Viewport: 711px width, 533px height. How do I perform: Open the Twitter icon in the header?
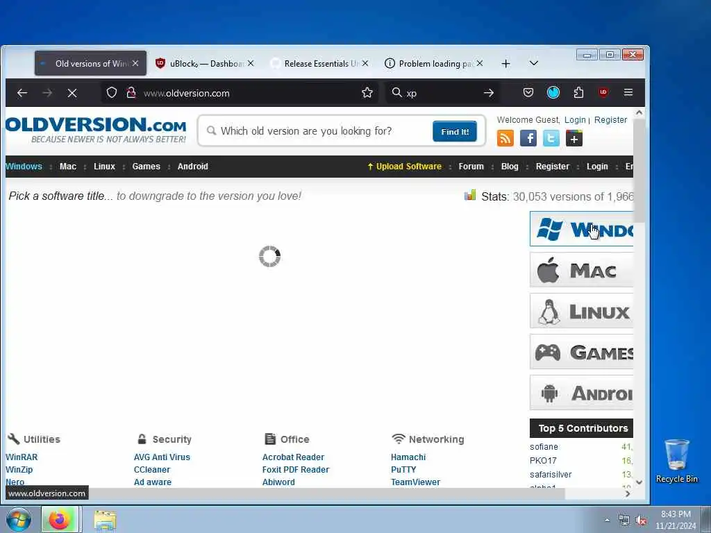tap(551, 138)
